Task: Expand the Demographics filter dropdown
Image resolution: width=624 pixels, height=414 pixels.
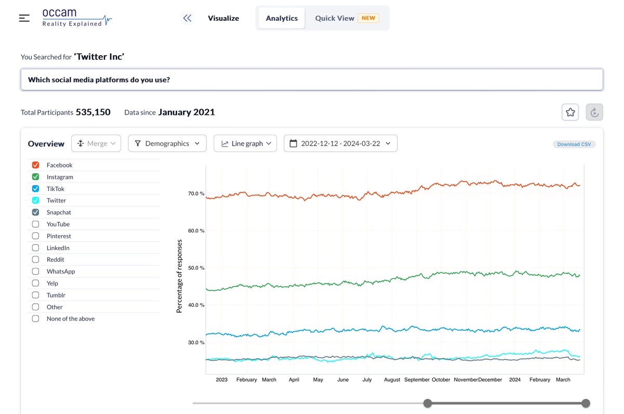Action: coord(167,144)
